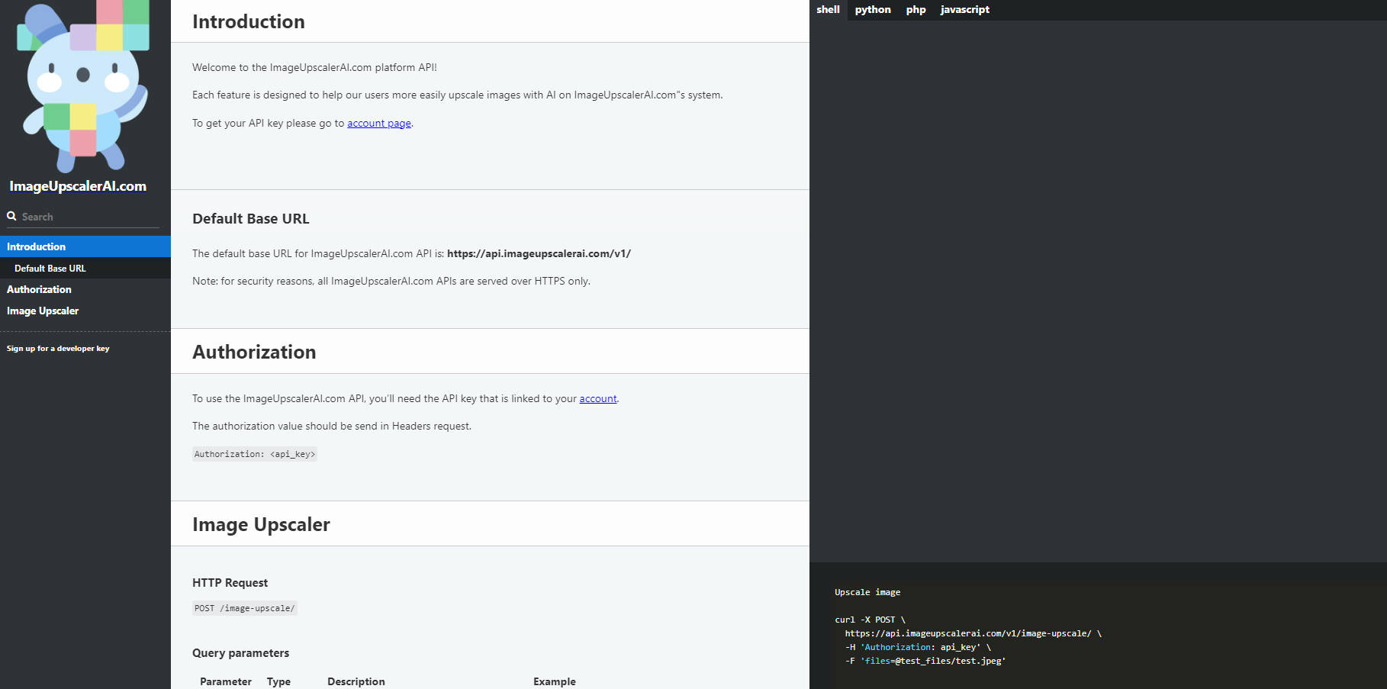This screenshot has width=1387, height=689.
Task: Click Sign up for a developer key
Action: [58, 349]
